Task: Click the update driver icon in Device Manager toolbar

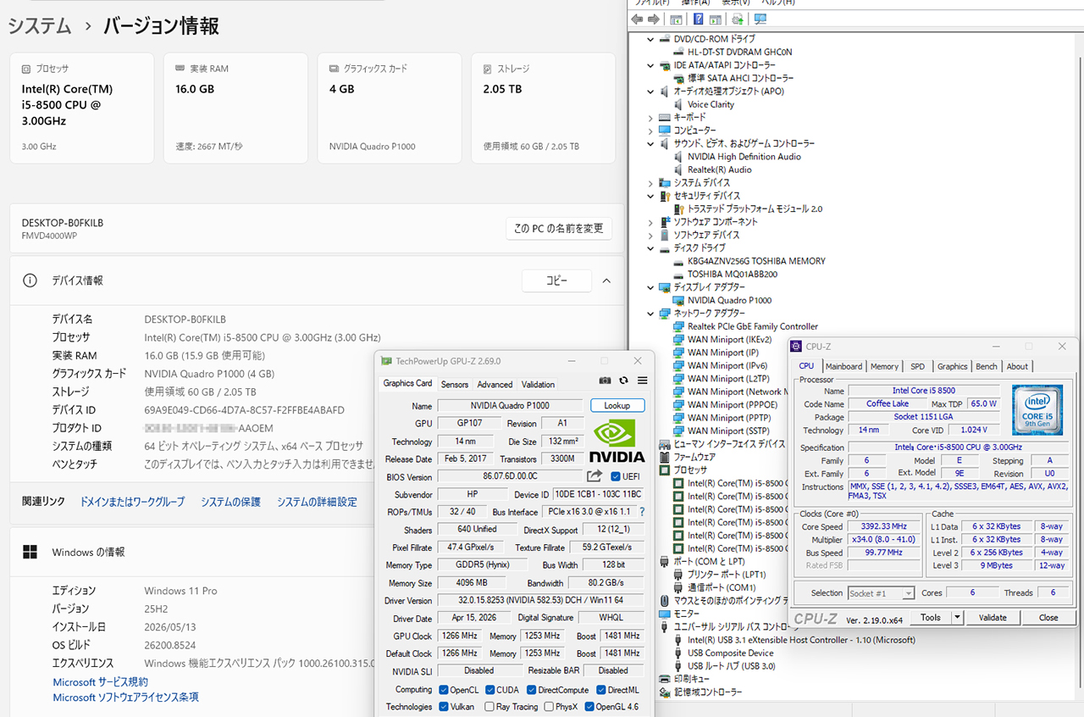Action: pyautogui.click(x=738, y=19)
